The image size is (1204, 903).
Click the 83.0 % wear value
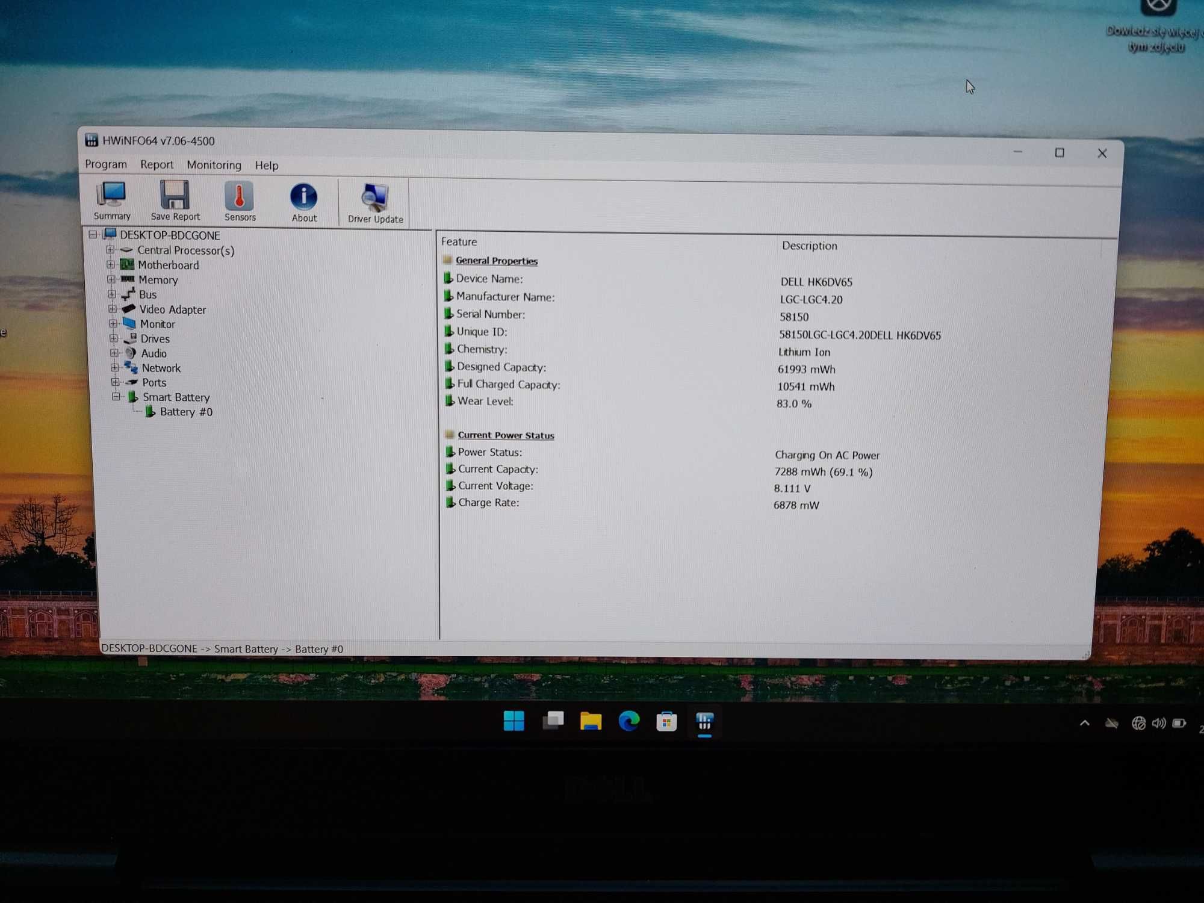point(793,403)
